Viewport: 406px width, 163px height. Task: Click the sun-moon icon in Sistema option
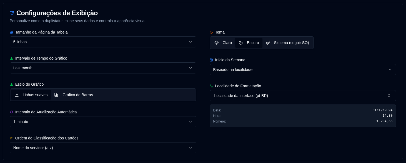268,43
